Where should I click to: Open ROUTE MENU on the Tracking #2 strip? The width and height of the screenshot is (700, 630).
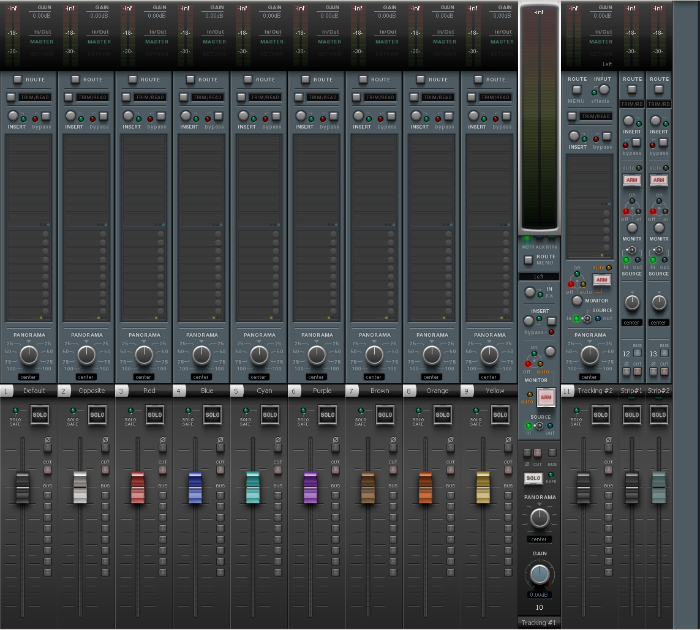click(576, 90)
